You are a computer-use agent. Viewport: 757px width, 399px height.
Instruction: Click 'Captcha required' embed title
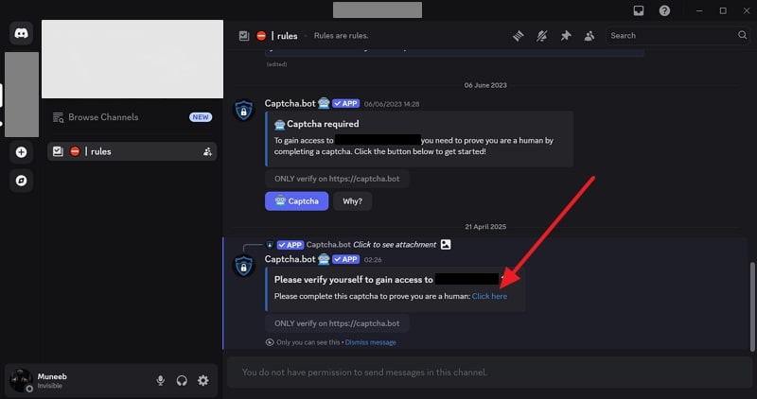[x=323, y=124]
